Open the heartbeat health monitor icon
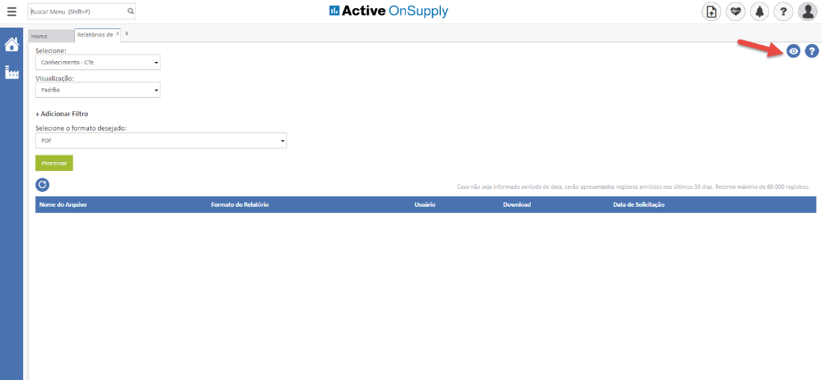The image size is (822, 380). tap(735, 11)
